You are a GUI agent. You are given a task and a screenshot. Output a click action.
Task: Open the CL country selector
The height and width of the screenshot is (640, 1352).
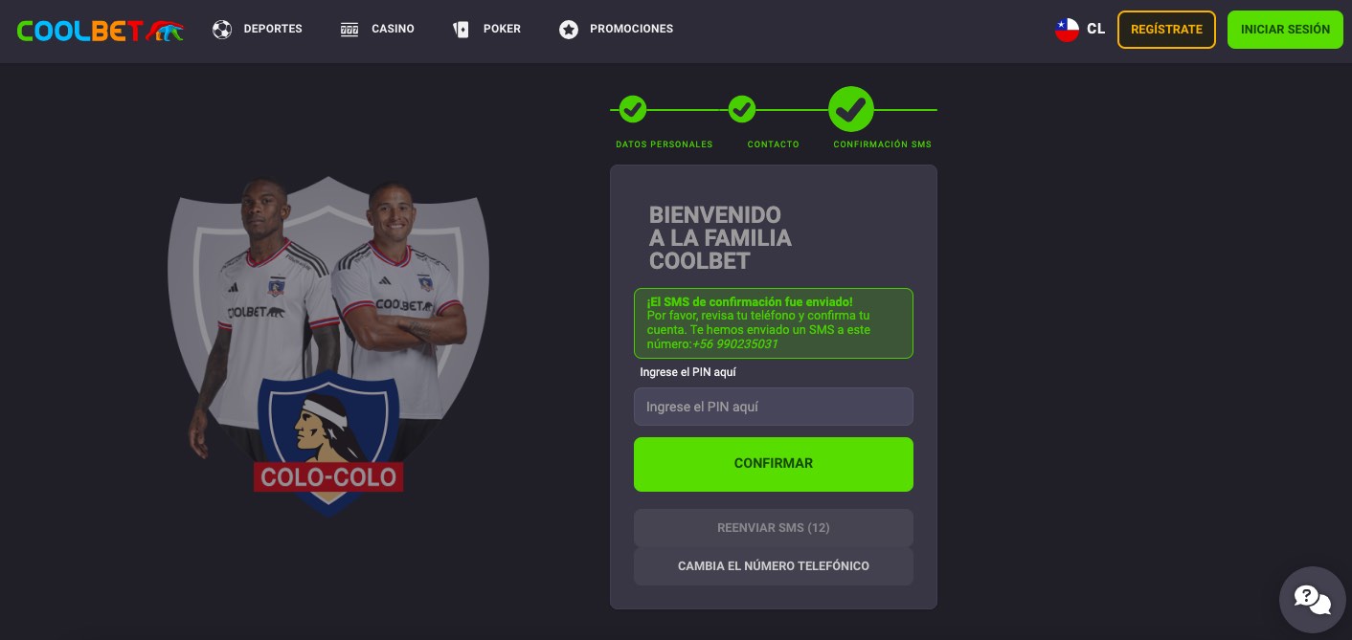click(x=1080, y=30)
